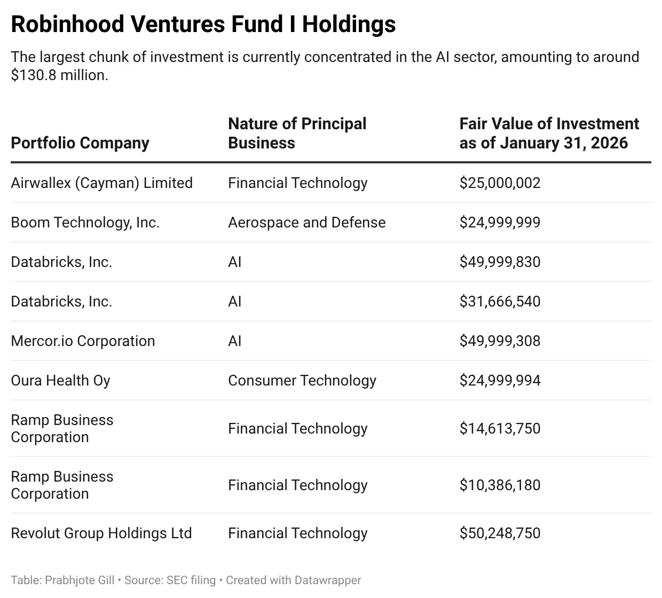
Task: Click the Table: Prabhjote Gill byline
Action: [x=62, y=580]
